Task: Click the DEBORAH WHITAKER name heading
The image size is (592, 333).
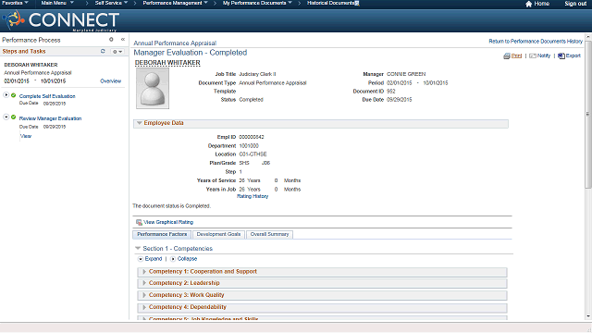Action: (x=167, y=63)
